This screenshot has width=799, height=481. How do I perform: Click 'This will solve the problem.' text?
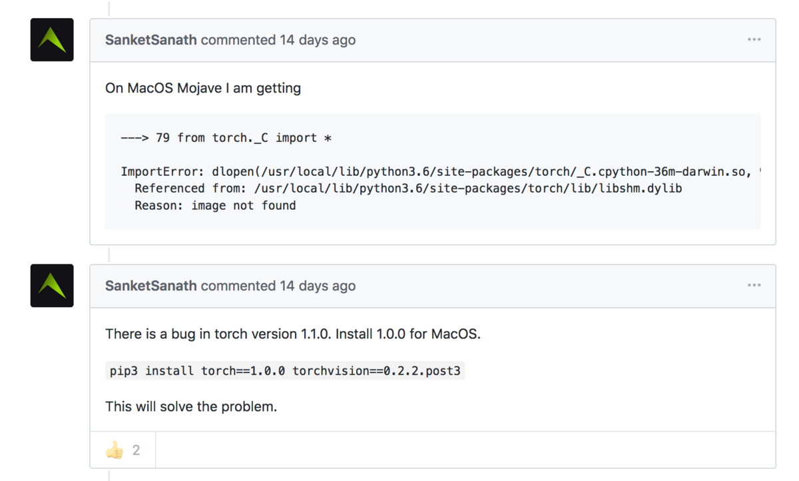pyautogui.click(x=191, y=406)
